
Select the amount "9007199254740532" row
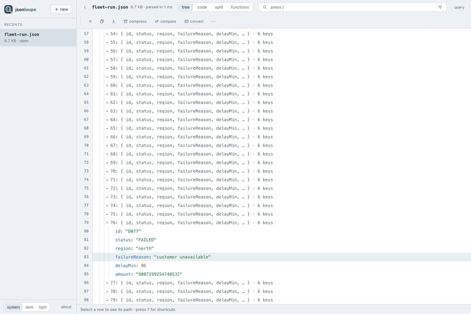pyautogui.click(x=282, y=274)
